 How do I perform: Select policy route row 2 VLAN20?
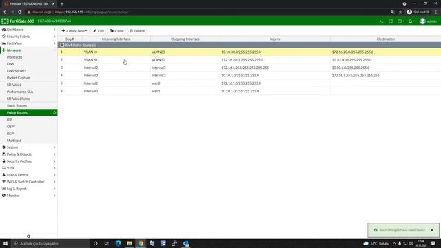[x=249, y=60]
